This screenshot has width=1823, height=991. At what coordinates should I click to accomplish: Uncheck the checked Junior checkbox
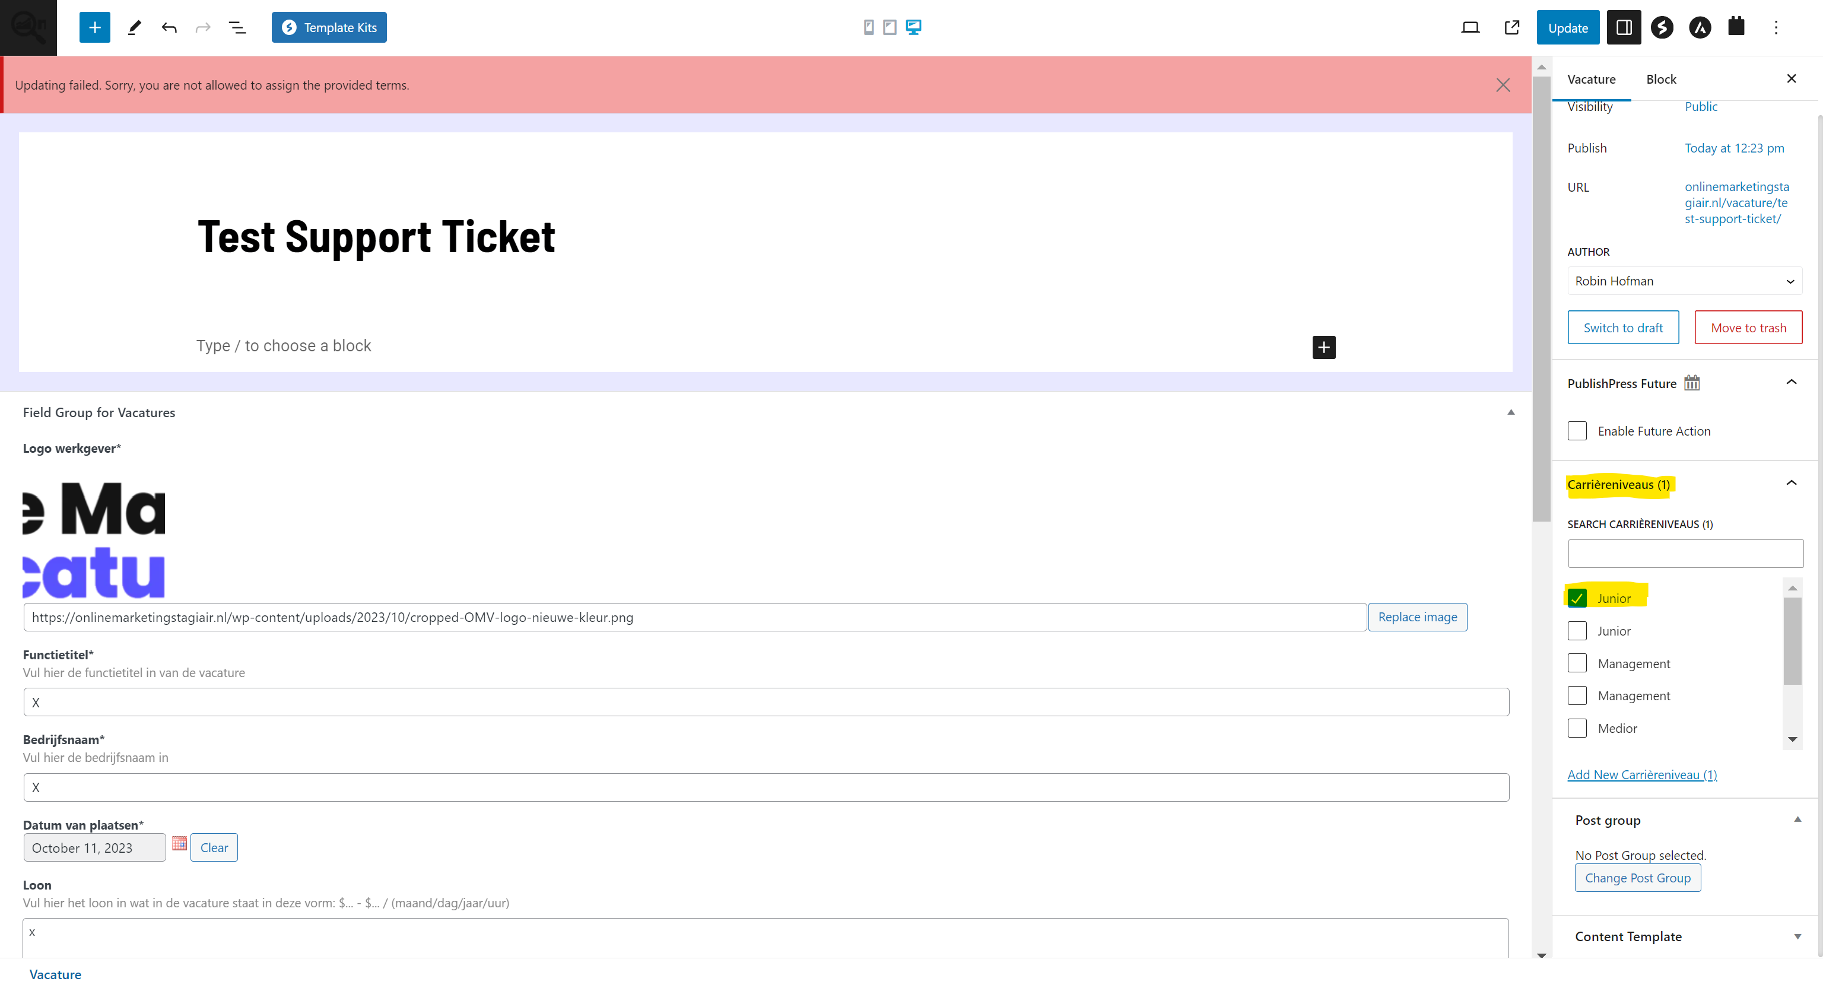1577,598
